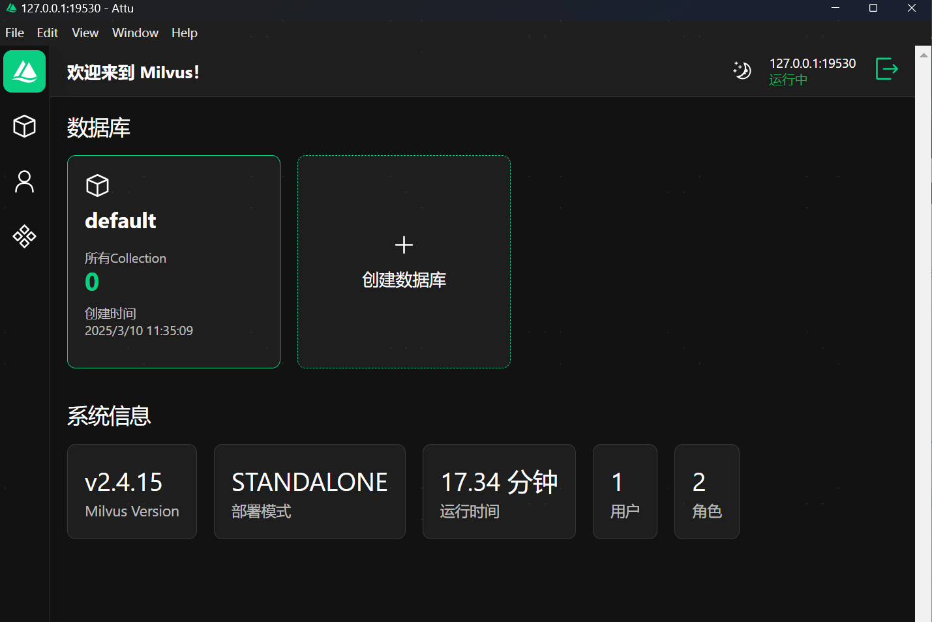This screenshot has height=622, width=932.
Task: Click the 17.34 分钟 运行时间 card
Action: [499, 492]
